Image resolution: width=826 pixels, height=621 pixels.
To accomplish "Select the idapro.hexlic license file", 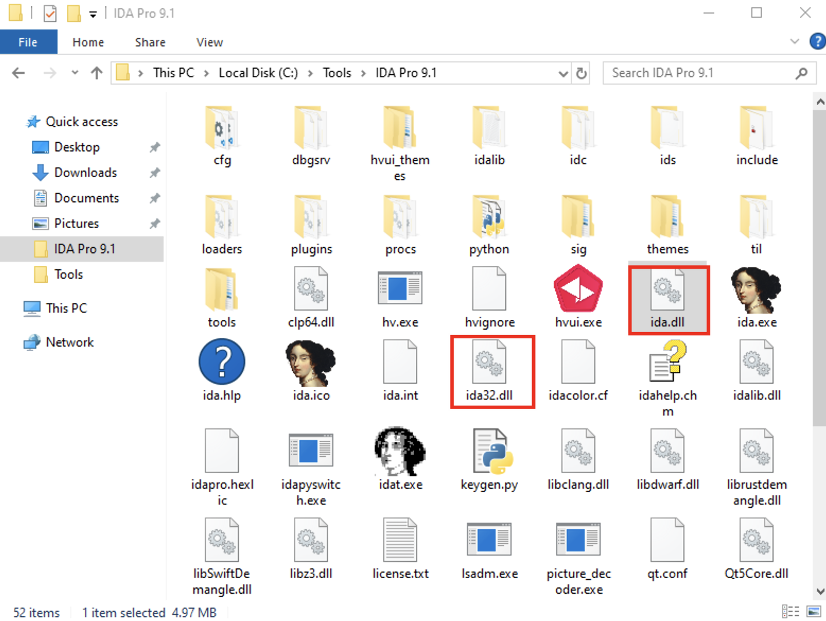I will click(x=222, y=467).
